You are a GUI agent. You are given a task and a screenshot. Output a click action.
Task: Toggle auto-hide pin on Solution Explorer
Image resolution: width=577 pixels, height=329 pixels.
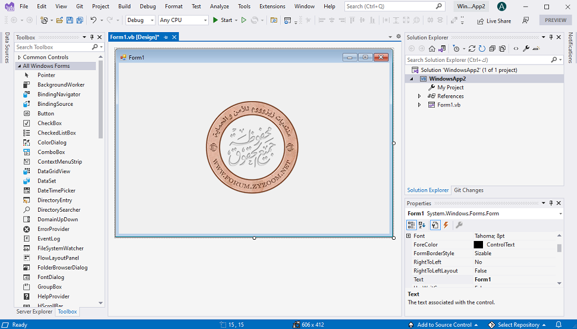pos(551,37)
